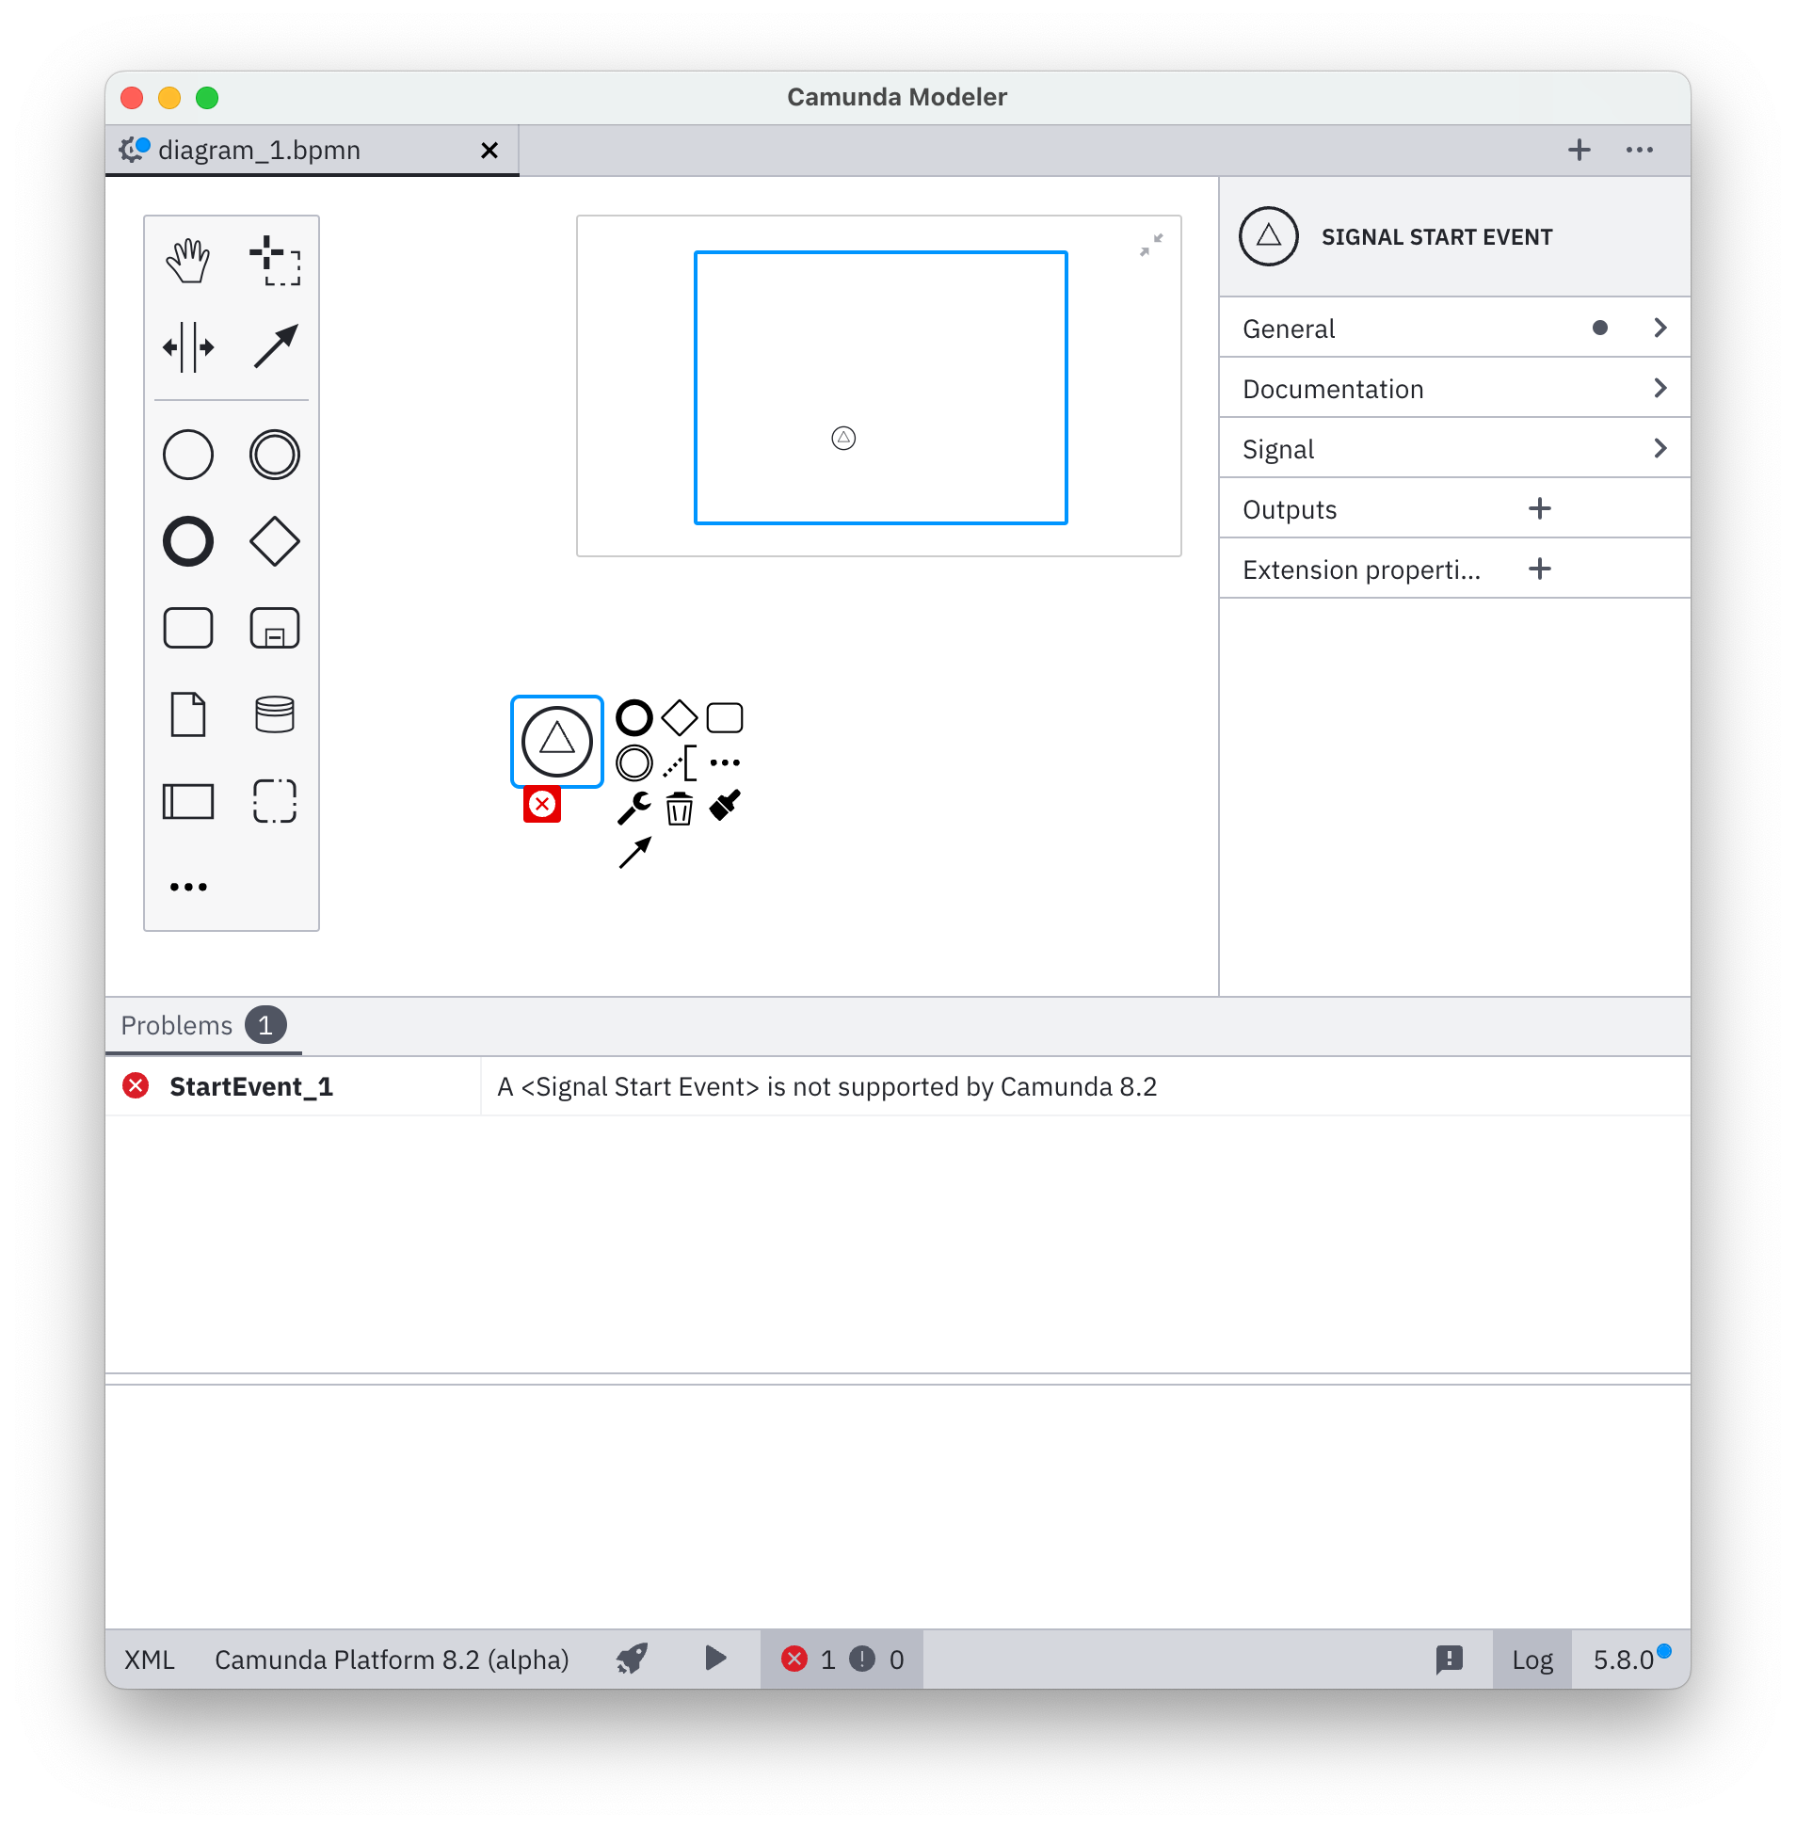Click the red error marker below the signal event
This screenshot has height=1828, width=1796.
(x=542, y=805)
